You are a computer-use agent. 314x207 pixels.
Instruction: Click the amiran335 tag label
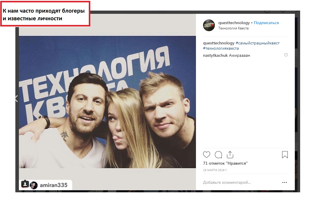point(53,185)
